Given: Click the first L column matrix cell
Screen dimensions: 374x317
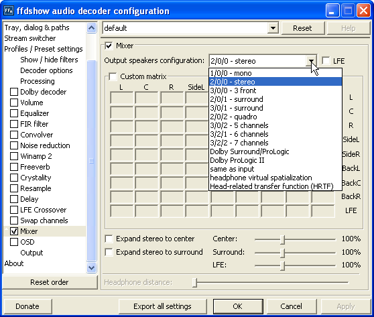Looking at the screenshot, I should [x=121, y=98].
